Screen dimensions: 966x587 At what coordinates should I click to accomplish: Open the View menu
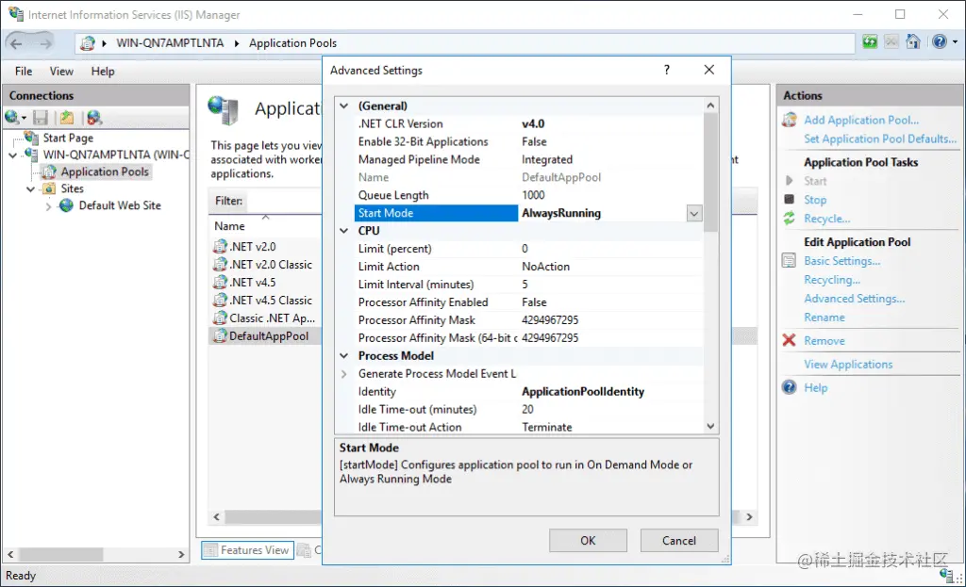coord(61,72)
